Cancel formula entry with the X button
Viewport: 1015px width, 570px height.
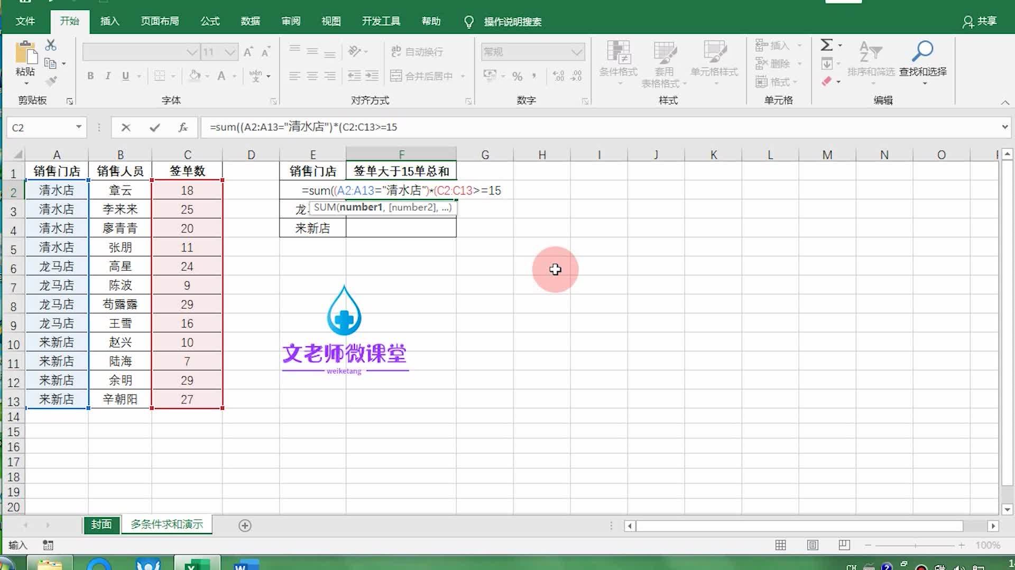[x=125, y=127]
